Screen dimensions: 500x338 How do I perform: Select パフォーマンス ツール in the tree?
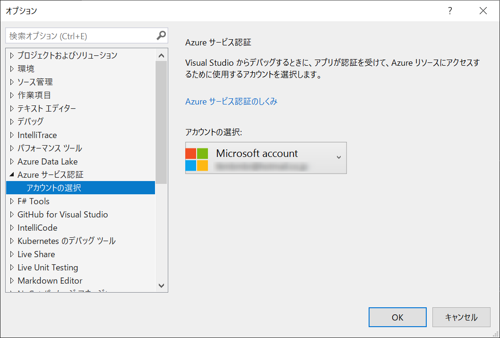pyautogui.click(x=50, y=148)
